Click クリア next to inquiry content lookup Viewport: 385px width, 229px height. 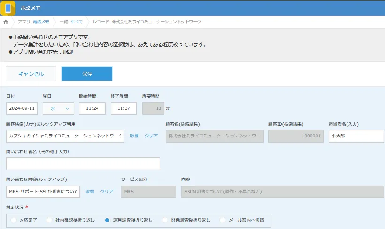tap(107, 192)
